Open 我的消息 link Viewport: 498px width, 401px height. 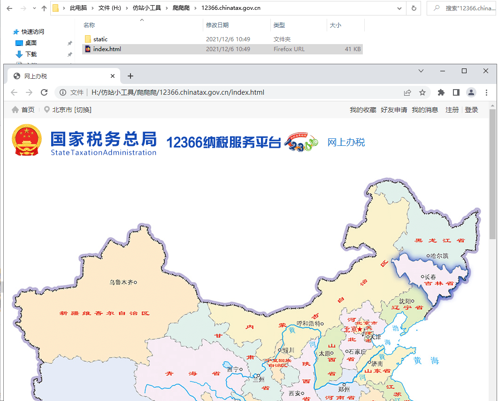coord(425,110)
